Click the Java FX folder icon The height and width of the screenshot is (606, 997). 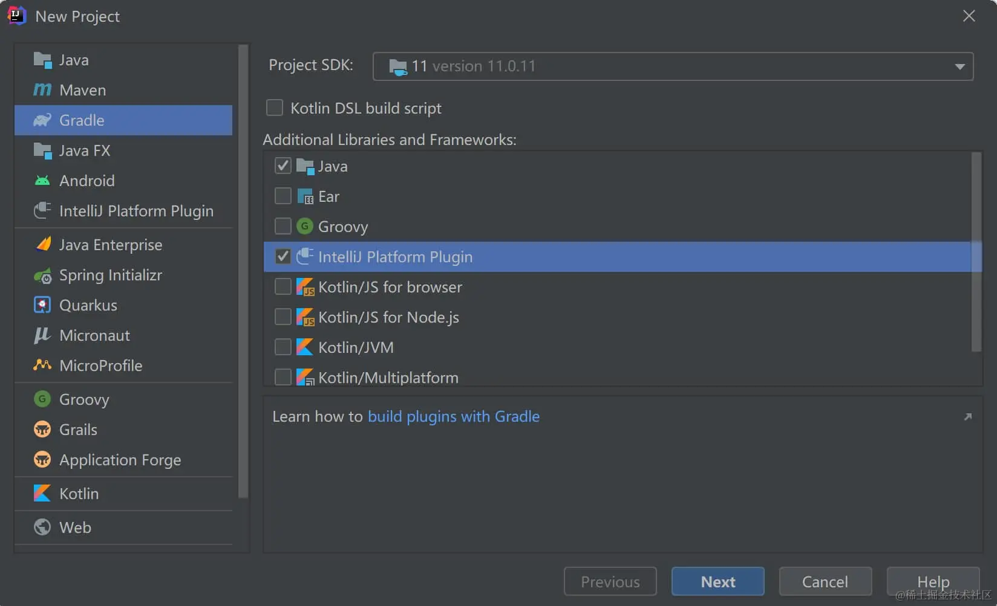42,150
